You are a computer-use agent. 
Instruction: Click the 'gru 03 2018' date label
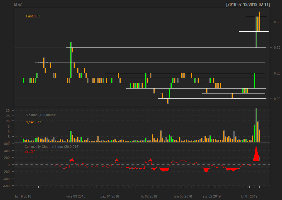click(x=183, y=196)
